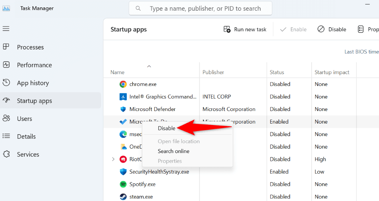
Task: Switch to the Processes tab
Action: 30,47
